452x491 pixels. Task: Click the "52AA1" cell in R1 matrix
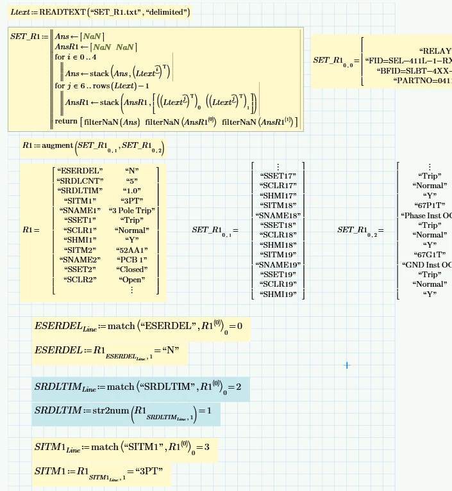coord(131,250)
